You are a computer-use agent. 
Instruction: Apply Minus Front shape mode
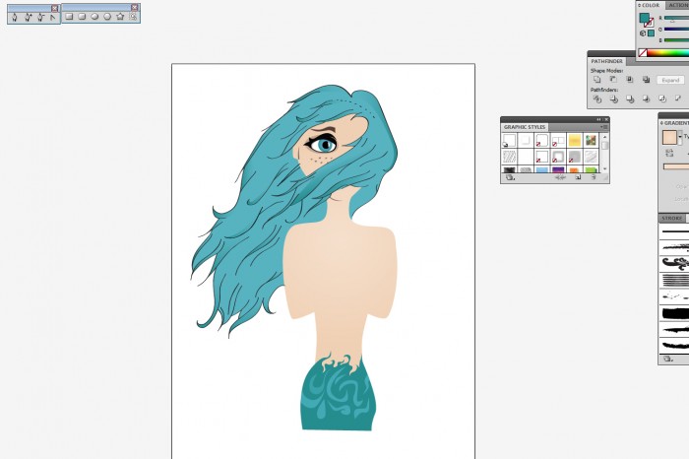tap(613, 80)
